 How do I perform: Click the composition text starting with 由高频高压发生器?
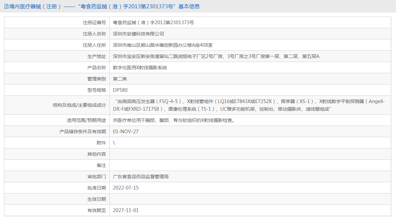(x=249, y=105)
